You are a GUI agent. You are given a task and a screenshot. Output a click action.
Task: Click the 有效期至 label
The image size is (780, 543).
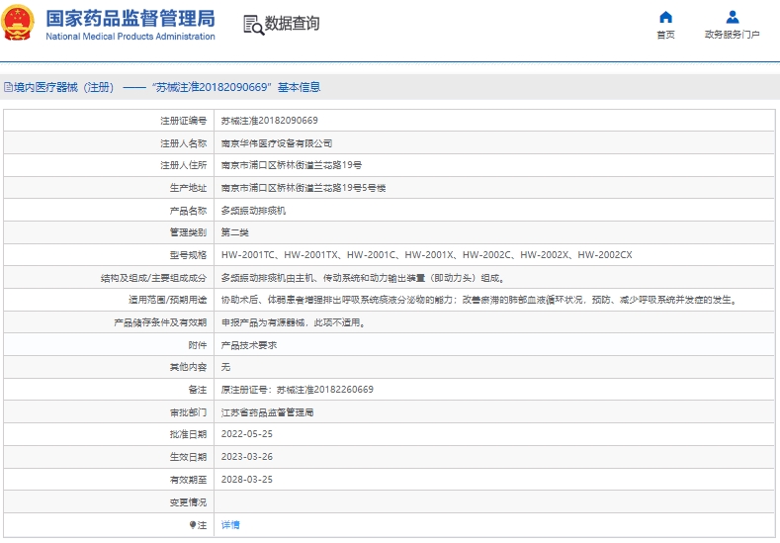(188, 480)
